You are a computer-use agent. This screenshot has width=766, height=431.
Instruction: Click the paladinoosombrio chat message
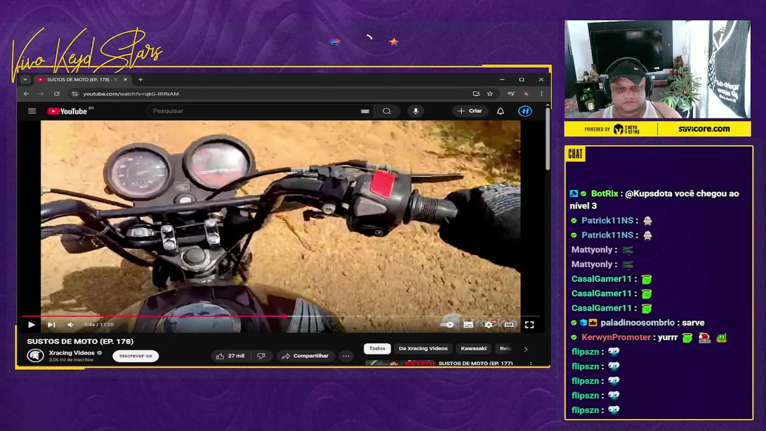point(639,323)
